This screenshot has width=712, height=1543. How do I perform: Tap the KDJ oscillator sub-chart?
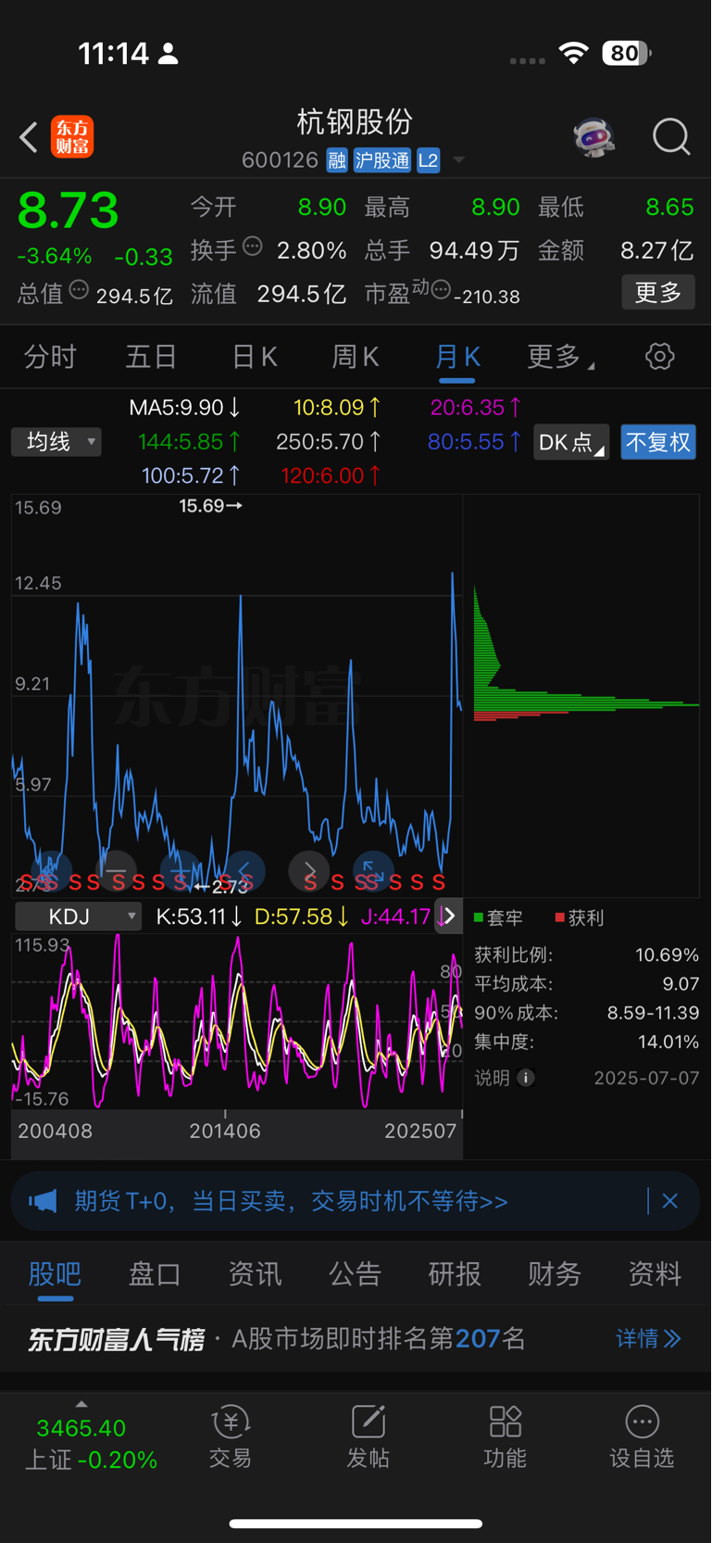click(237, 1021)
